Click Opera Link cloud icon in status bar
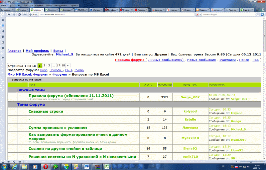The image size is (266, 170). (9, 162)
